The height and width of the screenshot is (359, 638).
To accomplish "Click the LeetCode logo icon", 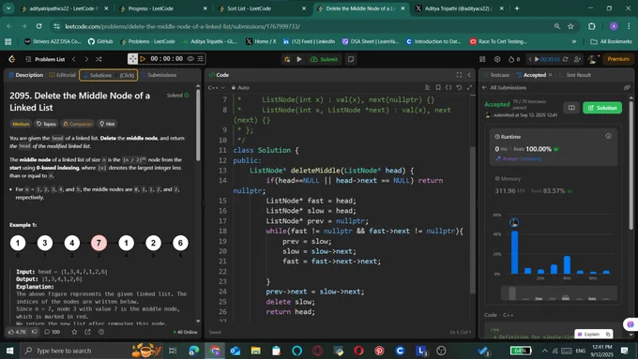I will (12, 59).
